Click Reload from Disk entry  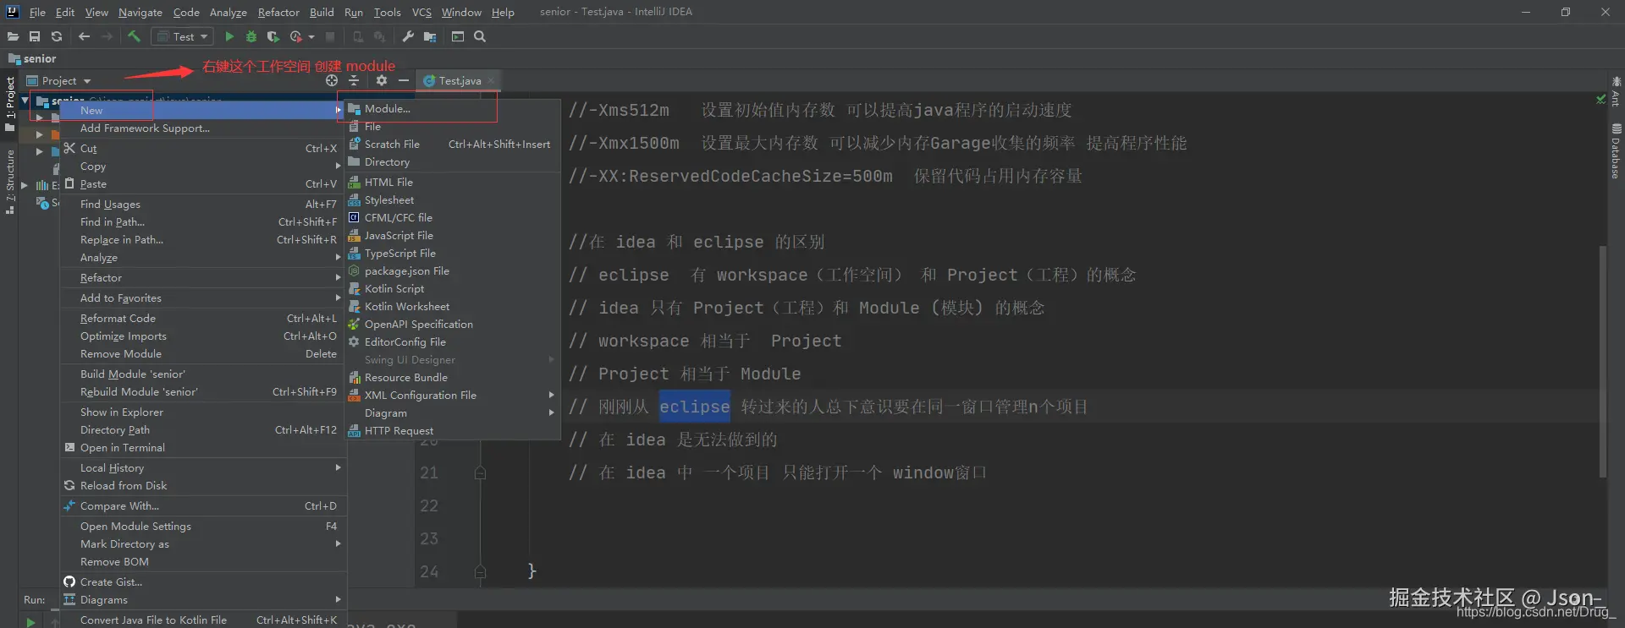(202, 485)
